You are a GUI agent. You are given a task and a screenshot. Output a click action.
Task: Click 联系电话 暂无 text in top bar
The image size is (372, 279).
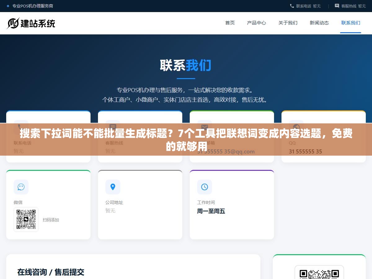[x=308, y=6]
